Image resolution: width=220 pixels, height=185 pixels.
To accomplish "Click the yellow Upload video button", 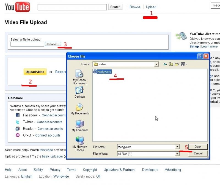I will 35,72.
